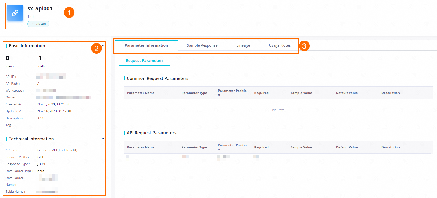Open the Lineage tab

(x=243, y=45)
